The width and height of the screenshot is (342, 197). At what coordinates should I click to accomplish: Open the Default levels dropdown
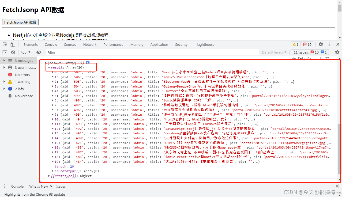(x=274, y=52)
